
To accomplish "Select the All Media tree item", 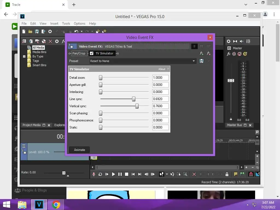I will coord(38,48).
